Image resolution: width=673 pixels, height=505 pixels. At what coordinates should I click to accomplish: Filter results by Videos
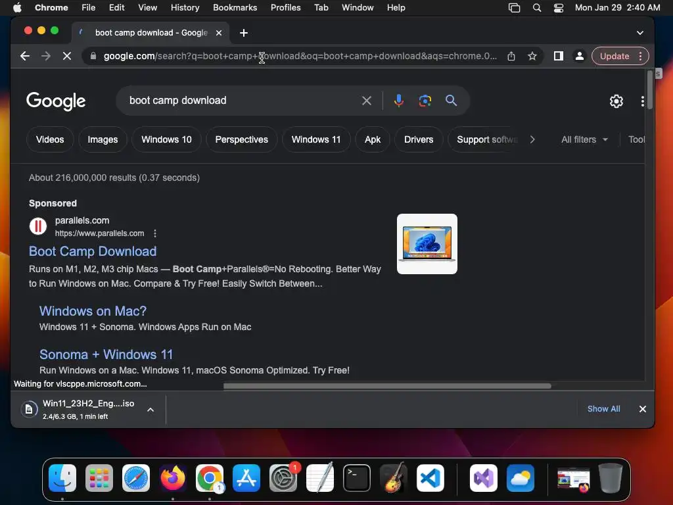click(50, 139)
